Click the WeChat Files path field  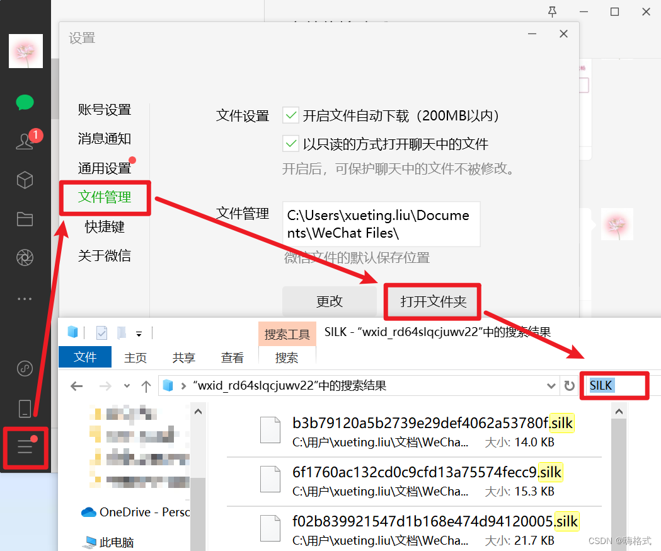pyautogui.click(x=381, y=224)
